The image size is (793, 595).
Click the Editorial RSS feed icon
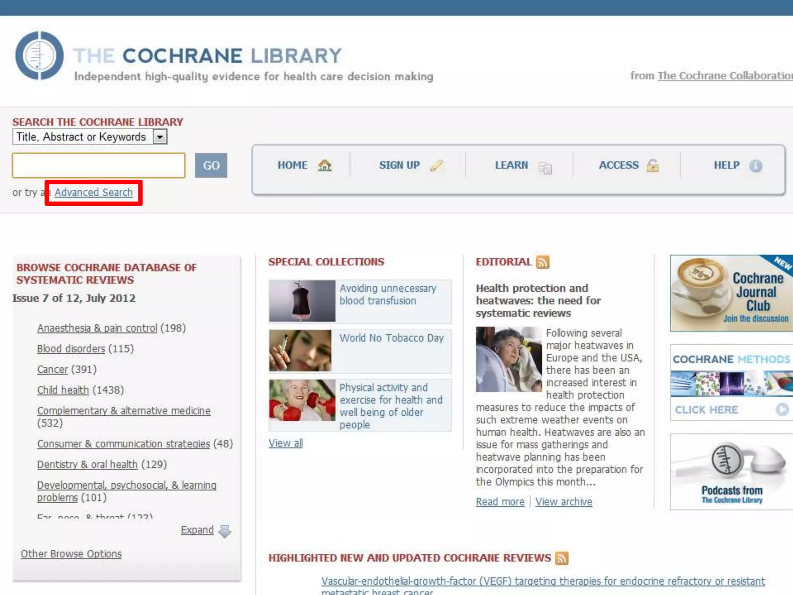[x=542, y=262]
